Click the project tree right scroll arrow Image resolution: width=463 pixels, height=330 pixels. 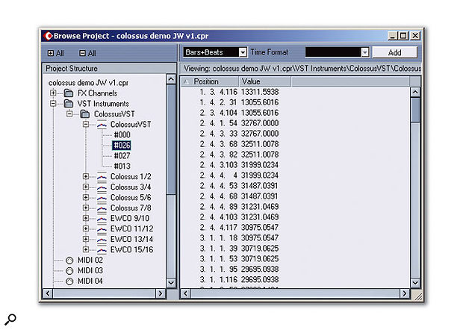[x=161, y=293]
